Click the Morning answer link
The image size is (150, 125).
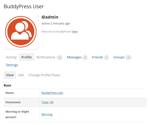[47, 115]
